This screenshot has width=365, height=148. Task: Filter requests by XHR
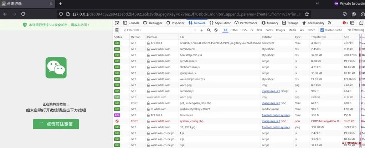click(x=259, y=30)
